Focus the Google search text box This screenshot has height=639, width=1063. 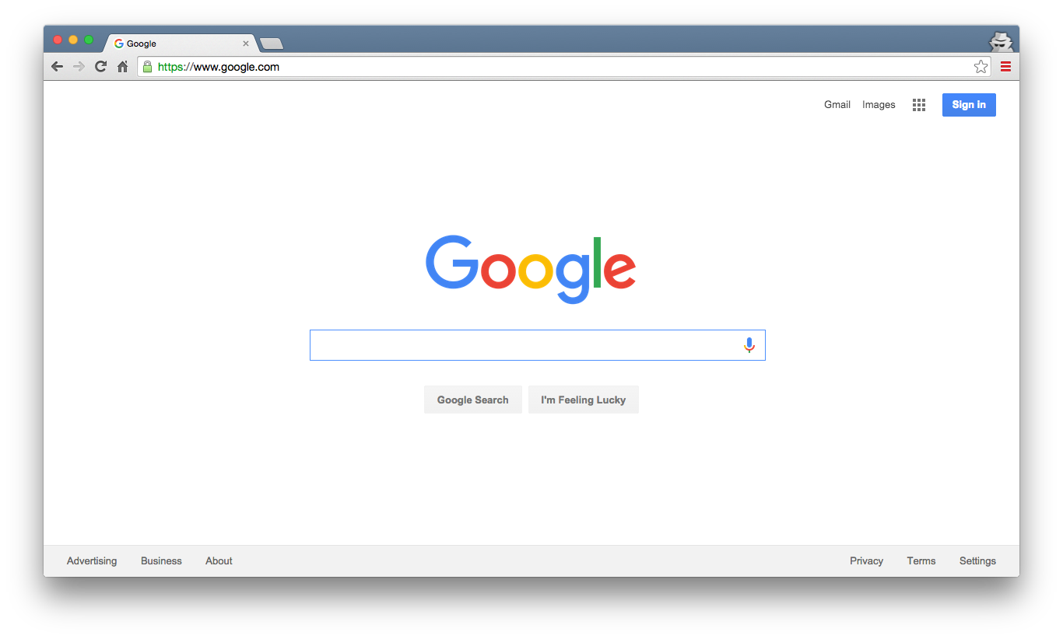pos(525,345)
